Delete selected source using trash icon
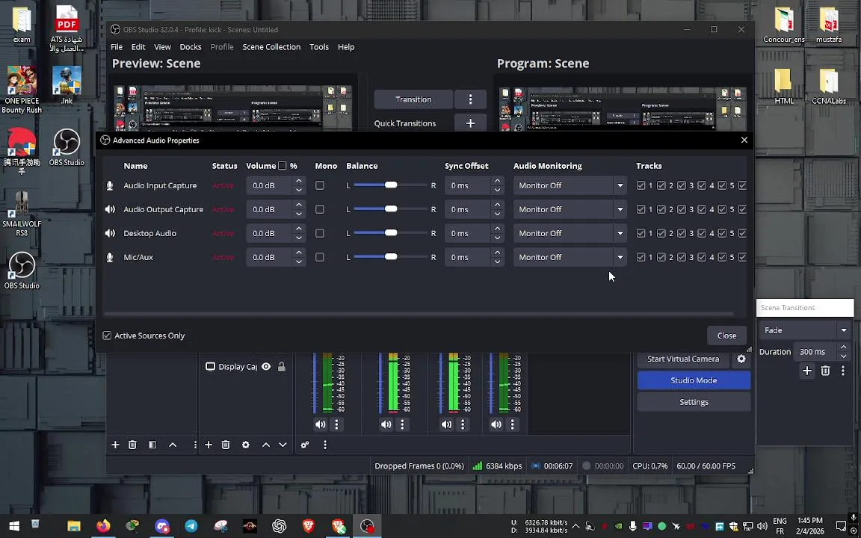This screenshot has height=538, width=861. click(x=226, y=445)
